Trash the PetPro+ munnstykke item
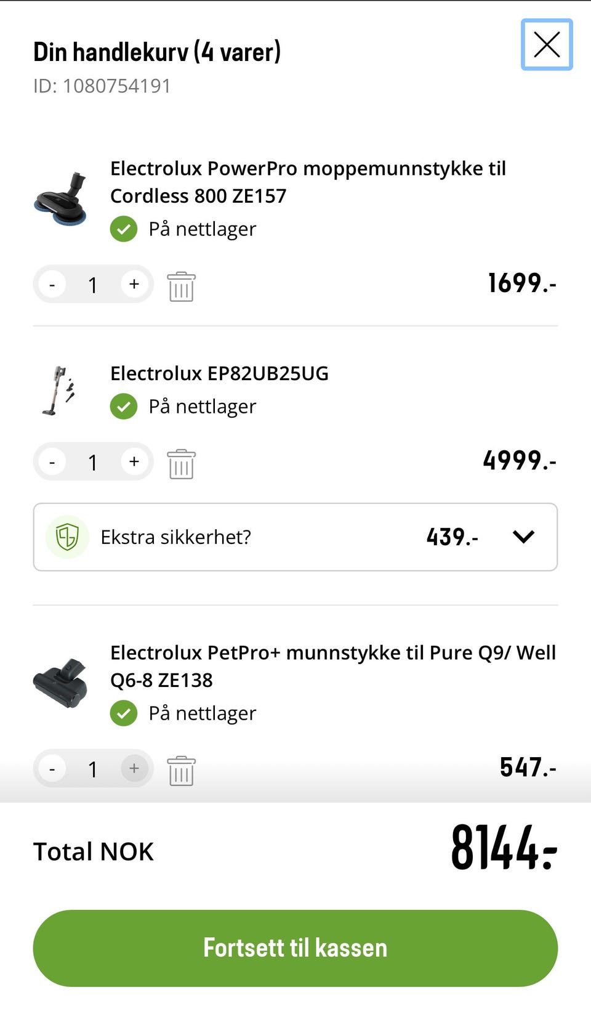The width and height of the screenshot is (591, 1019). [x=181, y=771]
